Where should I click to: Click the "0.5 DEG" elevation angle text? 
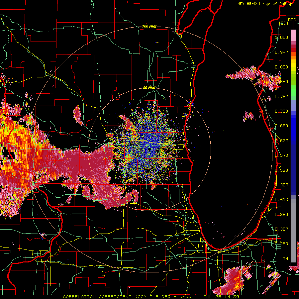click(x=161, y=297)
